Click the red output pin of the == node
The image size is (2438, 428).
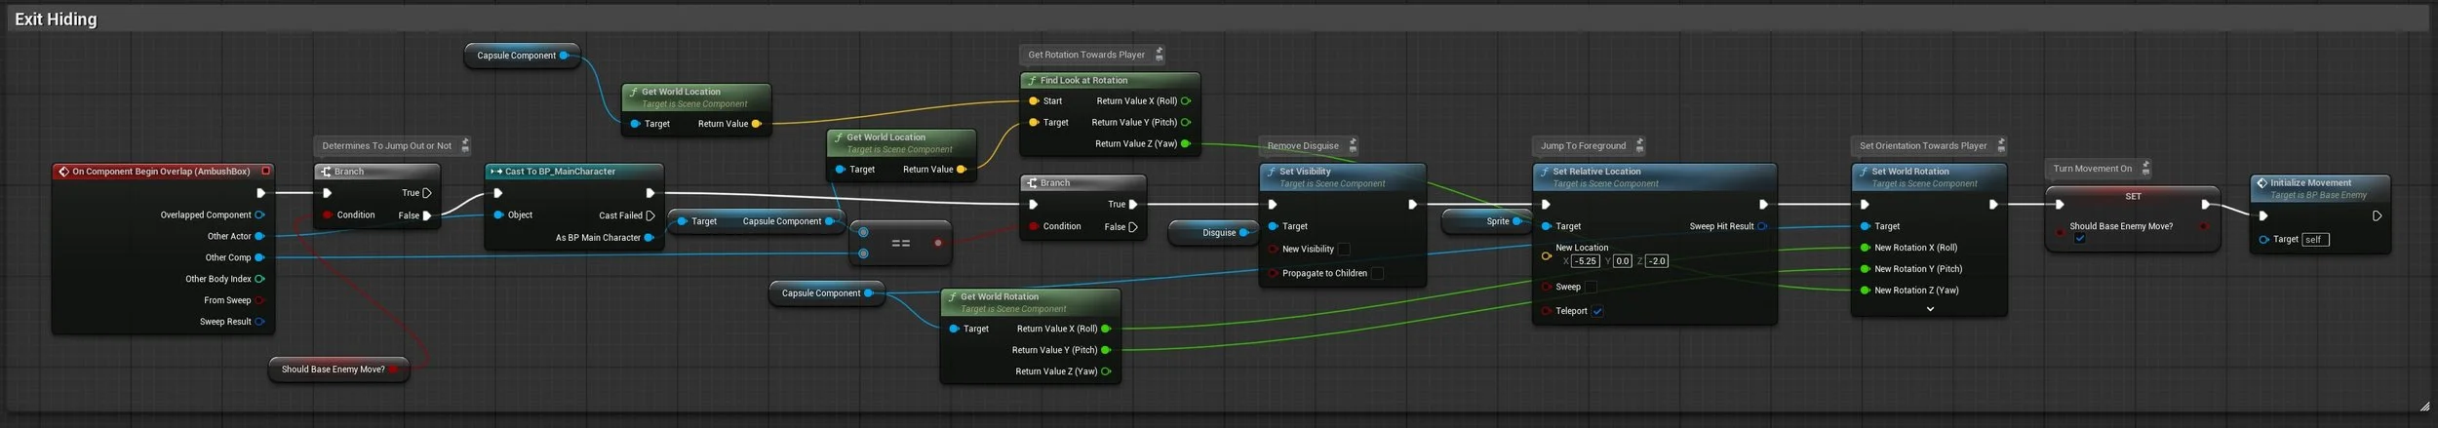(x=938, y=243)
